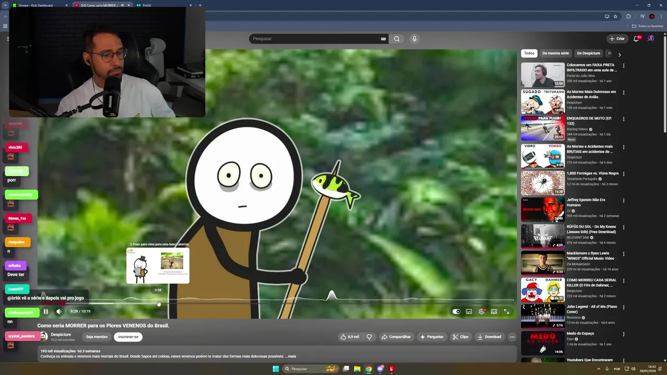Open the taskbar volume speaker icon

[633, 369]
